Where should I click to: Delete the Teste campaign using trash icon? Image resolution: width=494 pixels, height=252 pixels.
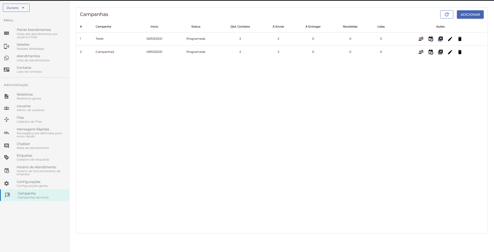click(460, 39)
